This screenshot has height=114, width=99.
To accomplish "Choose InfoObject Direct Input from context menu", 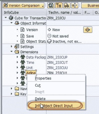I will 55,106.
